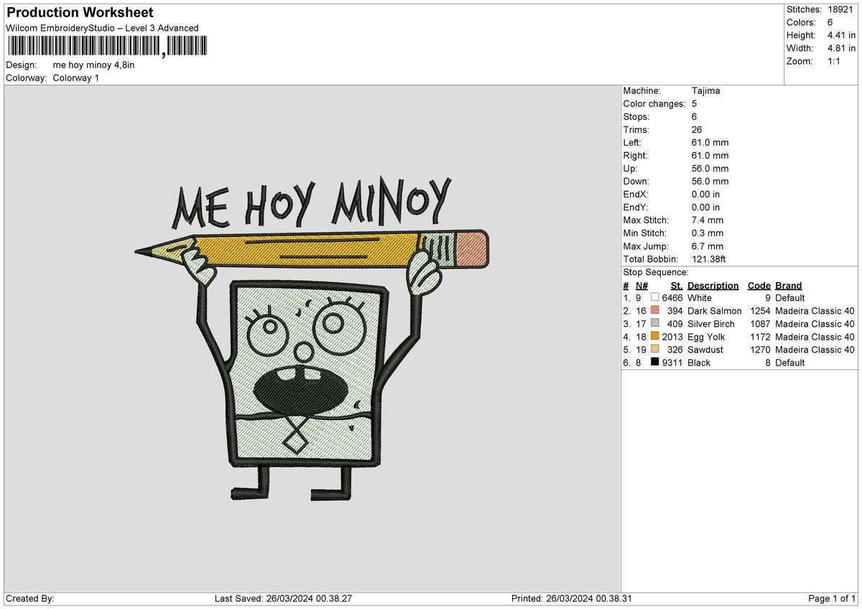Viewport: 862px width, 609px height.
Task: Click the White thread color swatch
Action: [x=654, y=297]
